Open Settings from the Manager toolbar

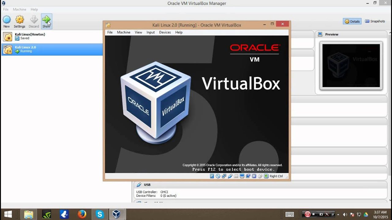click(20, 21)
